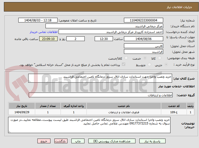This screenshot has height=148, width=199.
Task: Click the شرح کلی نیاز text area
Action: tap(100, 78)
